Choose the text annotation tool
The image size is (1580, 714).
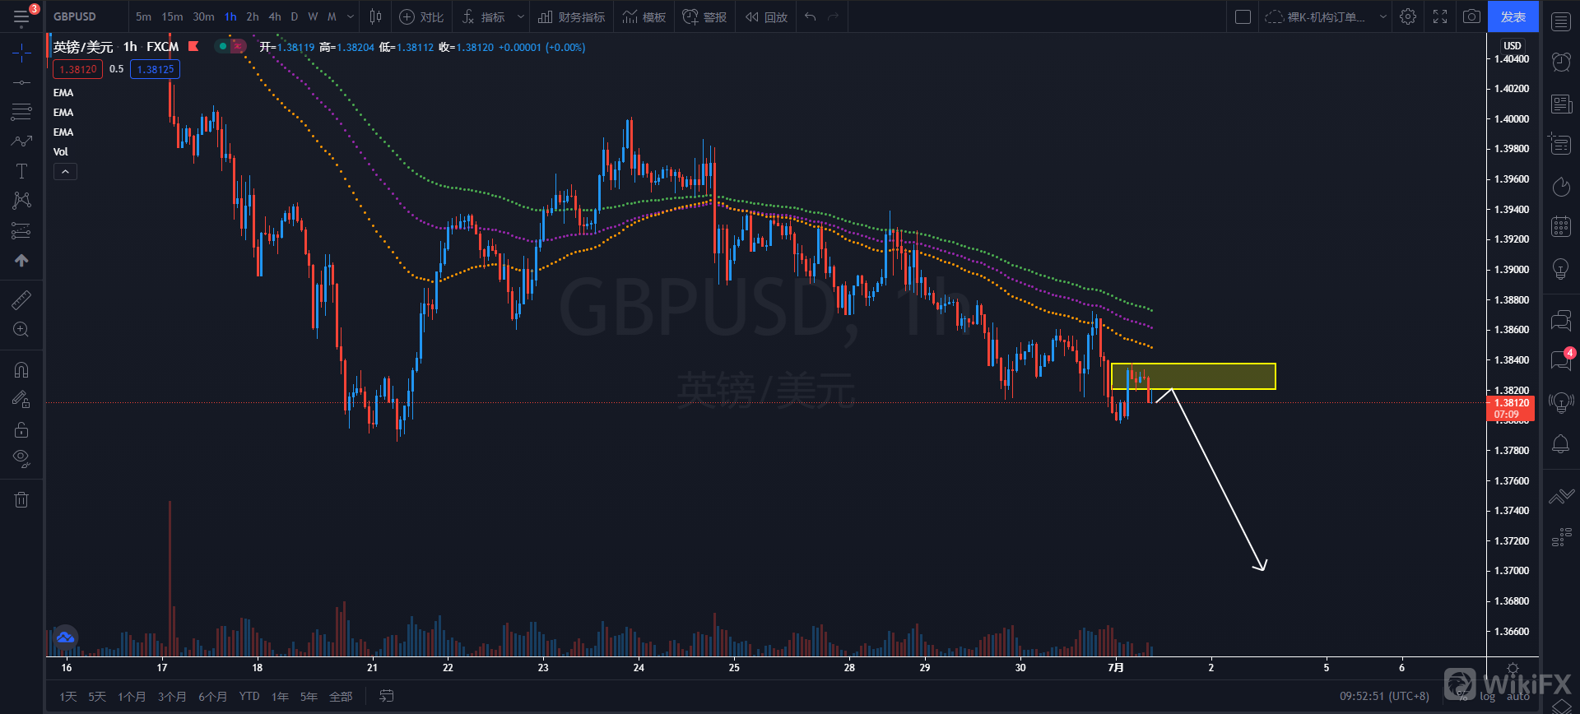point(21,171)
